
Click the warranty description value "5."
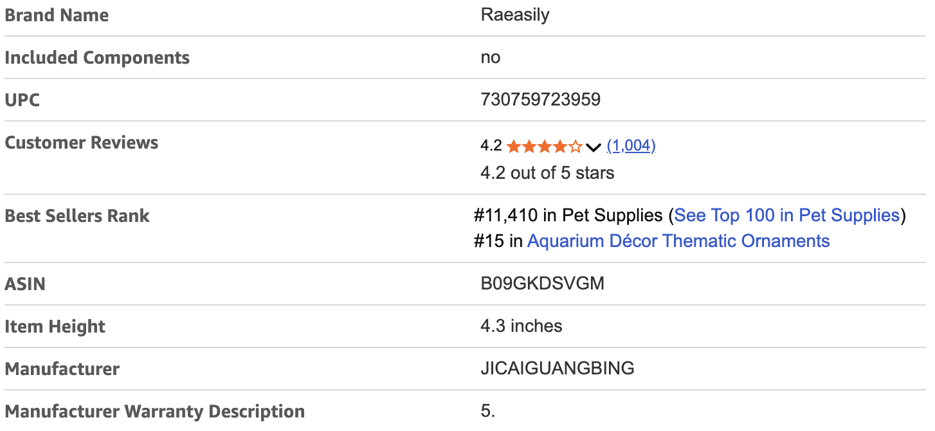[x=488, y=411]
